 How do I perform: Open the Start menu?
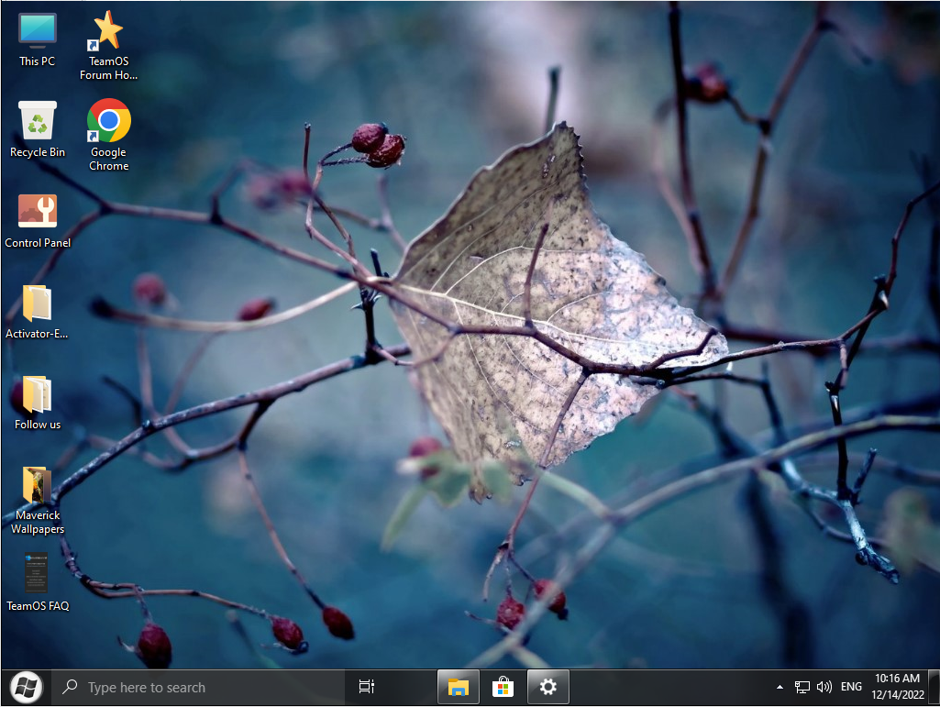(x=26, y=687)
